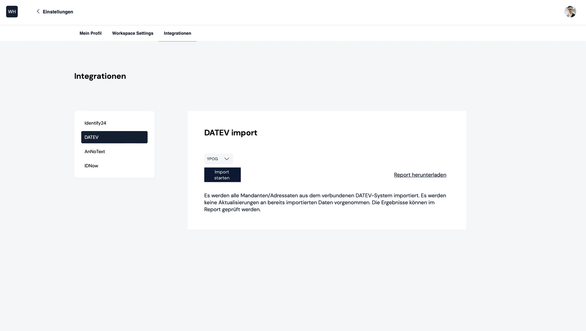Image resolution: width=586 pixels, height=331 pixels.
Task: Click the DATEV import heading
Action: click(x=231, y=133)
